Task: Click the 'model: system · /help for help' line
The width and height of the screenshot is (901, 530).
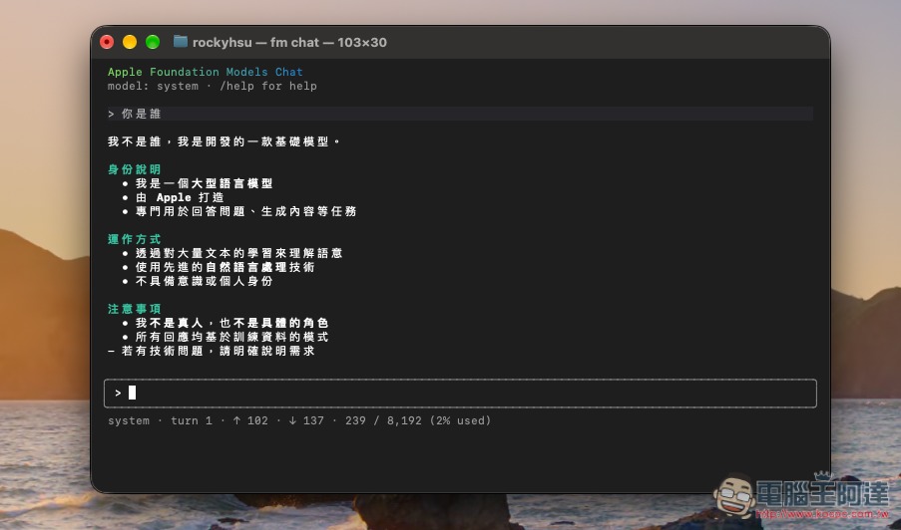Action: coord(213,86)
